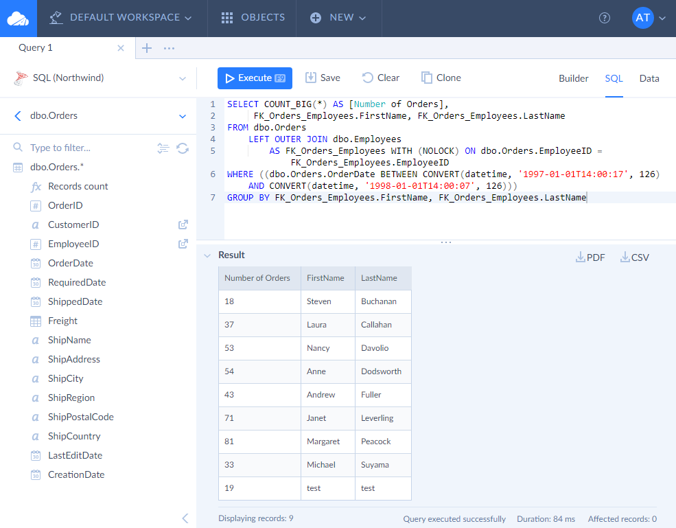This screenshot has width=676, height=528.
Task: Click the CreationDate calendar icon
Action: tap(36, 475)
